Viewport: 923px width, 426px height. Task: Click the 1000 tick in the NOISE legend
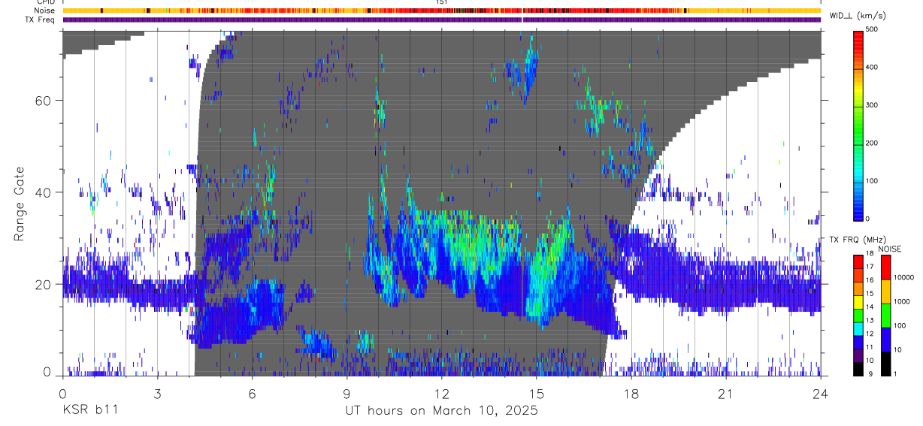(x=903, y=301)
